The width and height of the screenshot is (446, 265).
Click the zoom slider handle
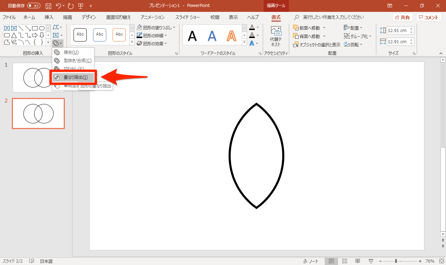pyautogui.click(x=396, y=261)
